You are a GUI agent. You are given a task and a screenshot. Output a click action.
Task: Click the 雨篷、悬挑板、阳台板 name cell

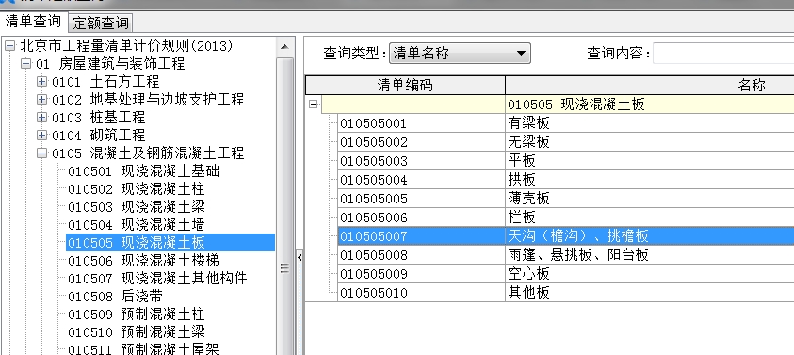(x=650, y=255)
